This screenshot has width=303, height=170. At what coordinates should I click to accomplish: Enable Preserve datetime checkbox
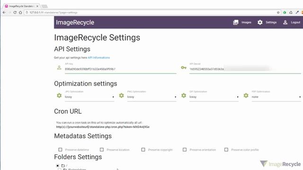60,150
